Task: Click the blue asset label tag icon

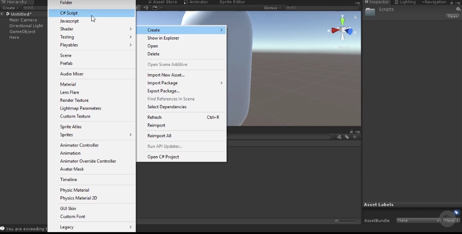Action: click(x=456, y=212)
